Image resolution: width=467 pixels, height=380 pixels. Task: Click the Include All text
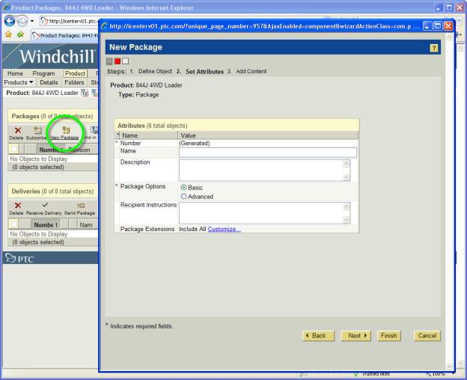tap(192, 229)
